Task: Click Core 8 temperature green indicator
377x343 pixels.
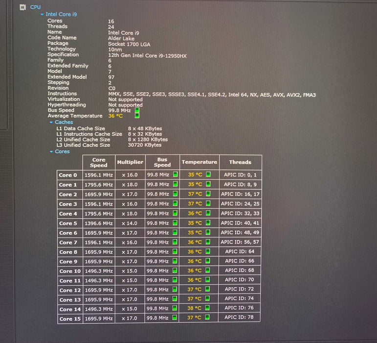Action: coord(208,251)
